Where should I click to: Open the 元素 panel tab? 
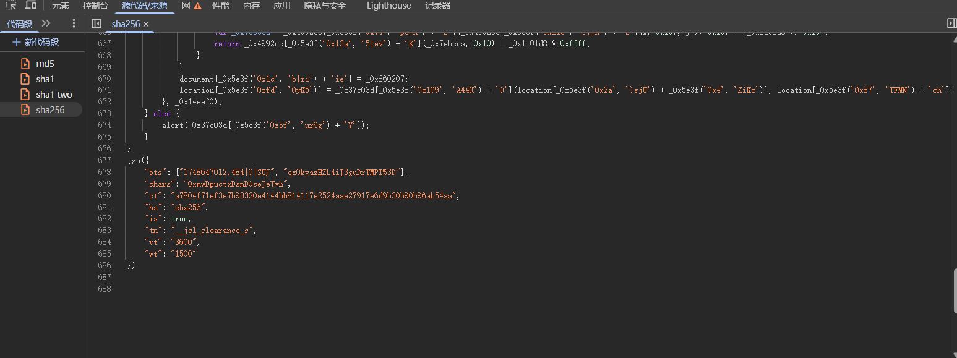pyautogui.click(x=61, y=6)
